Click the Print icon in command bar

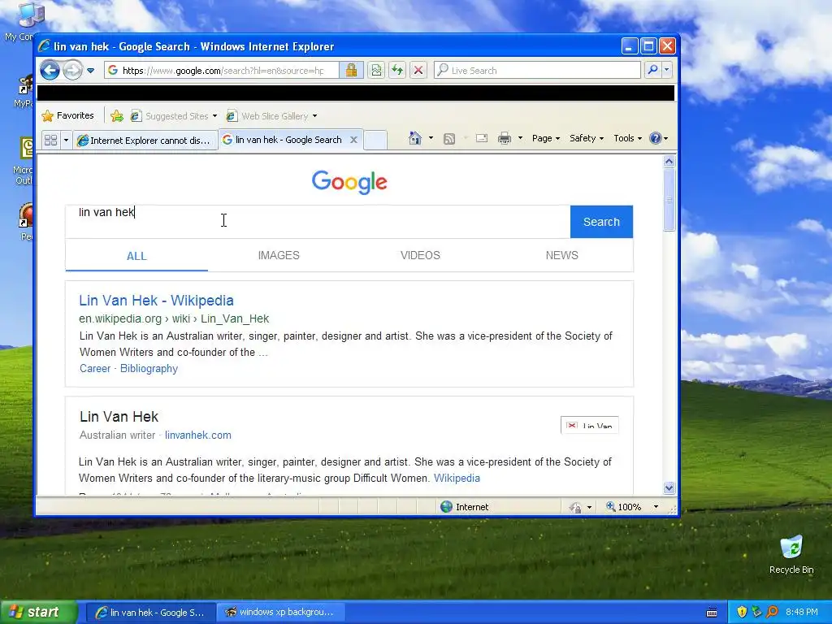[505, 138]
